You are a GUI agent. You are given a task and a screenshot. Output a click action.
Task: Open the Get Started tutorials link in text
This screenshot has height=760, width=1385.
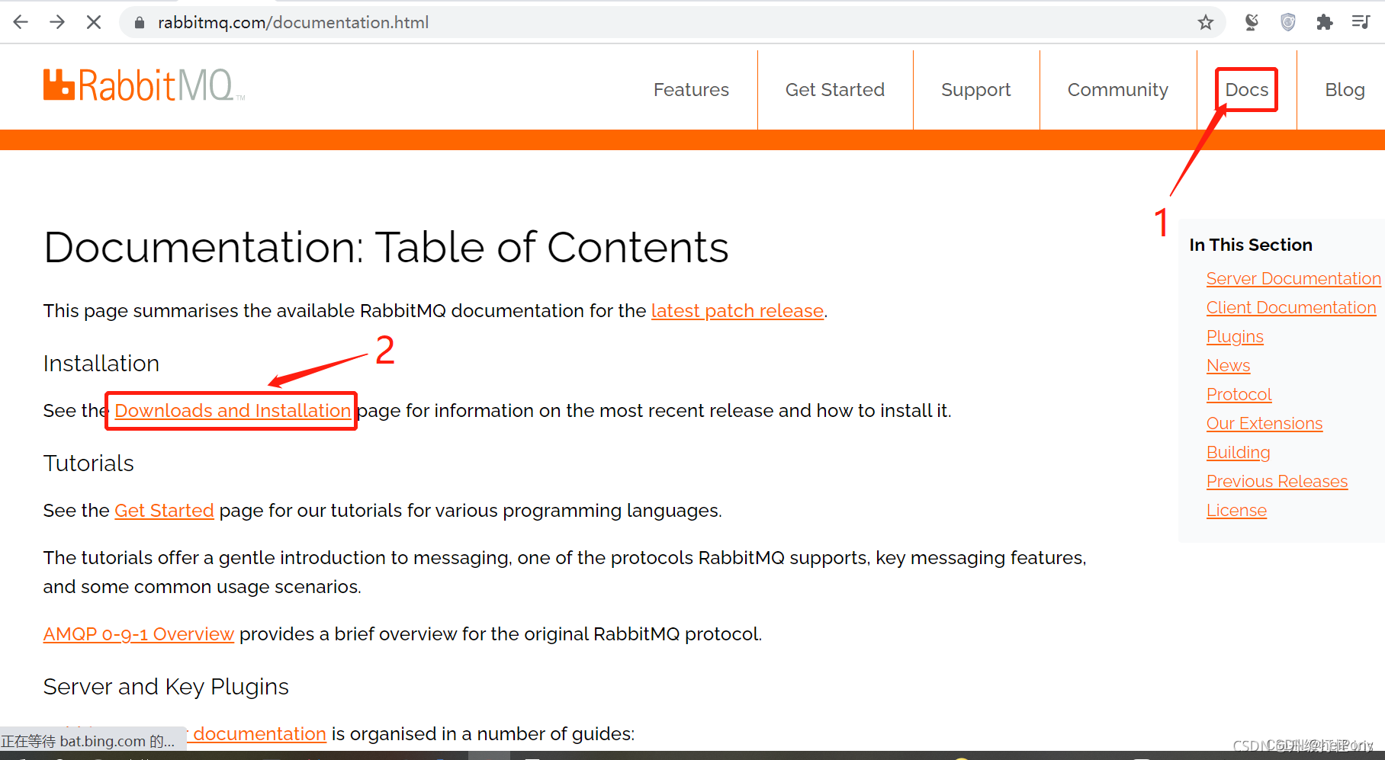[x=164, y=511]
